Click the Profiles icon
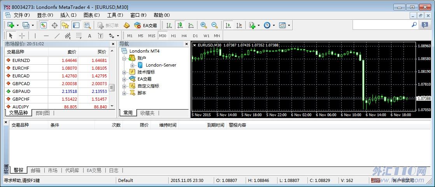Screen dimensions: 435x187 (26, 26)
